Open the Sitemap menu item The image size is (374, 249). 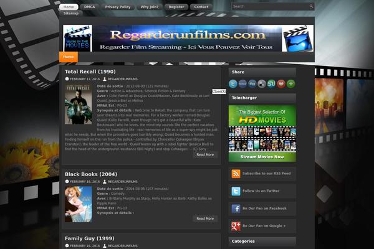[x=71, y=13]
